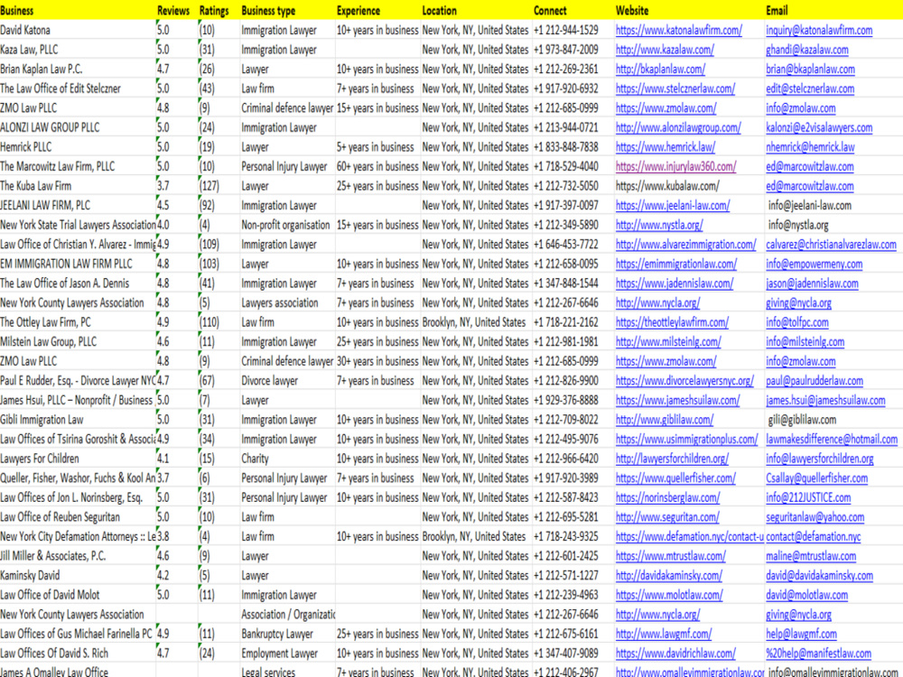Select the "David Katona" business cell
Screen dimensions: 903x677
78,30
